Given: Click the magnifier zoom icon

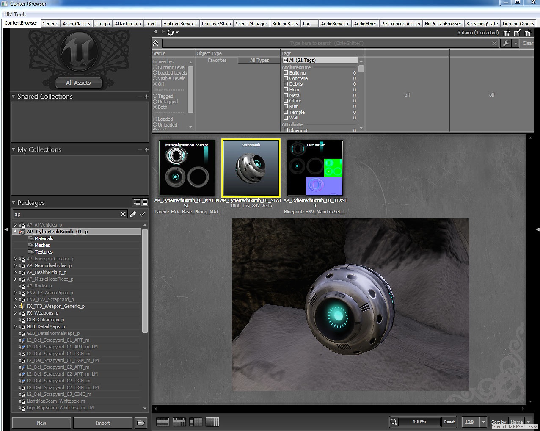Looking at the screenshot, I should pos(394,422).
